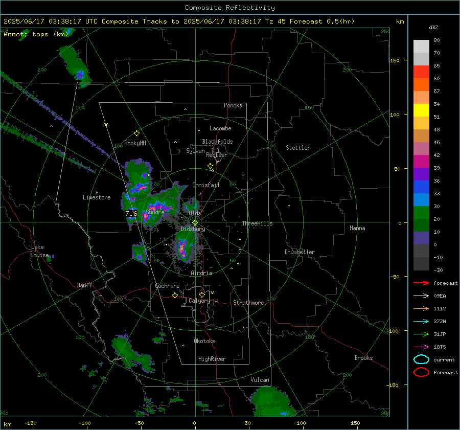Click the Composite_Reflectivity title
This screenshot has width=460, height=430.
click(229, 8)
